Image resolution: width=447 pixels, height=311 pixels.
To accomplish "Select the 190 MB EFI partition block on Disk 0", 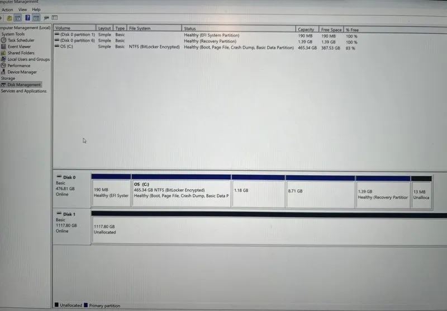I will click(111, 190).
